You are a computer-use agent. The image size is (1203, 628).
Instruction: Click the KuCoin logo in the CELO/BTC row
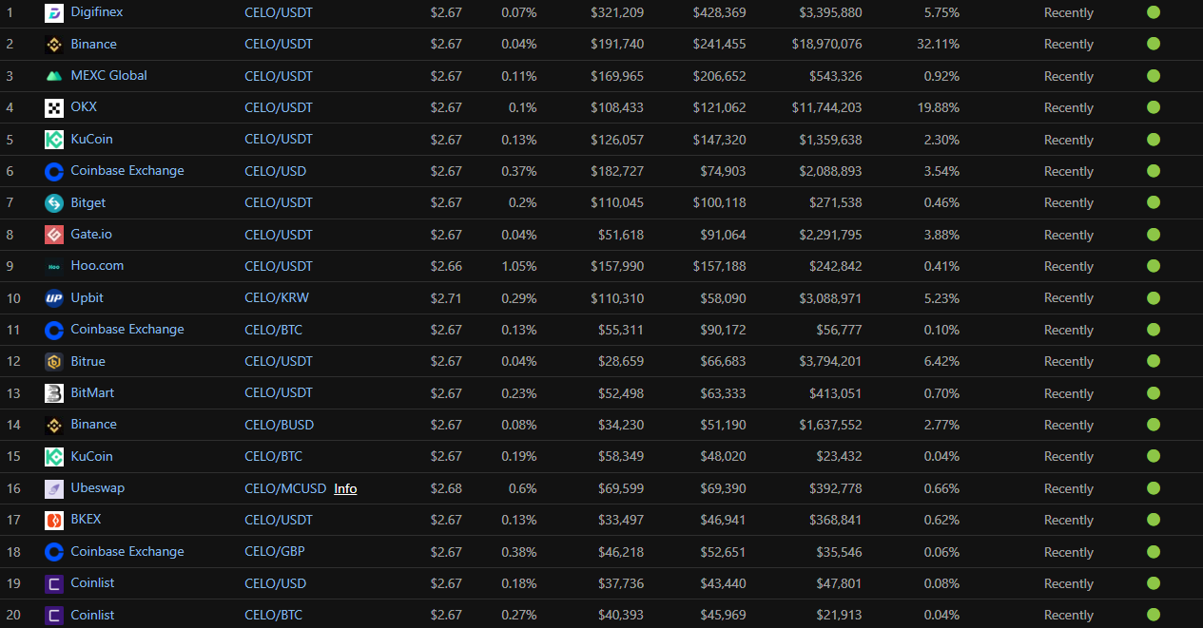tap(54, 457)
